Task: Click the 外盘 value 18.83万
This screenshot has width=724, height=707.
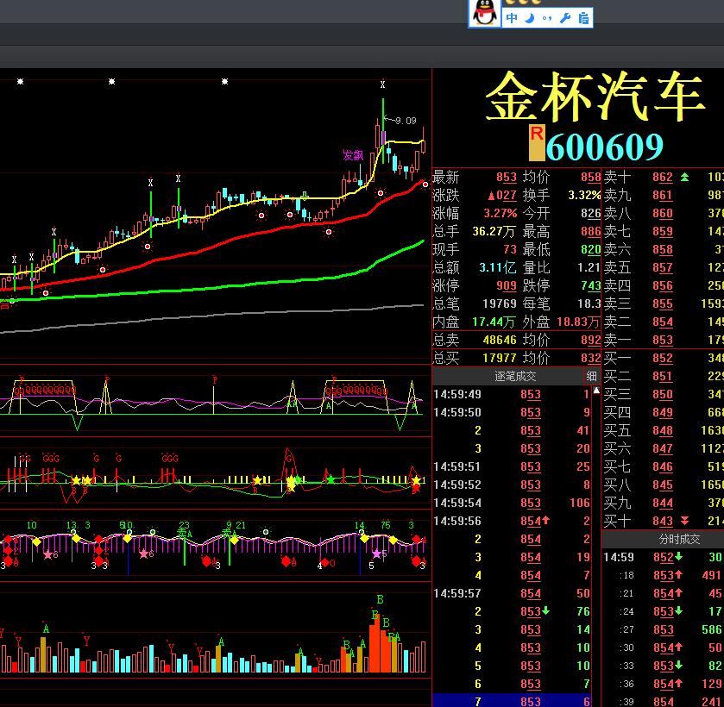Action: [577, 322]
